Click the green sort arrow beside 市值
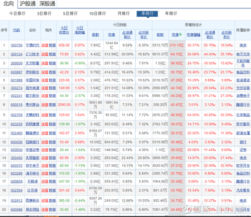251x217 pixels. [x=180, y=34]
